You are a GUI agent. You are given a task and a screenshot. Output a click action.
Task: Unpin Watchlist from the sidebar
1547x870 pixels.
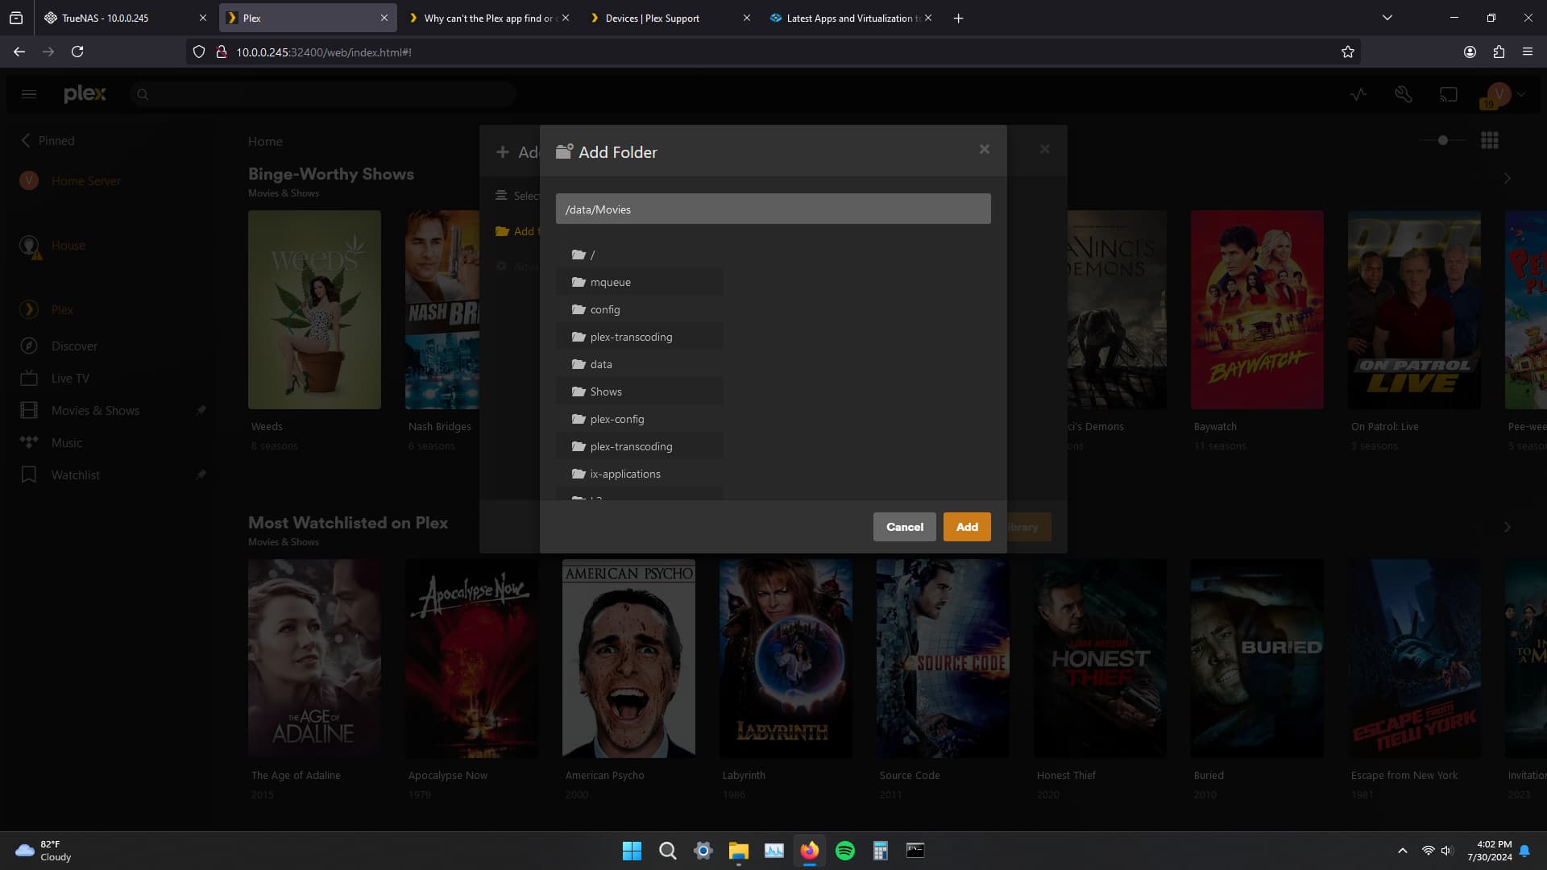(201, 474)
